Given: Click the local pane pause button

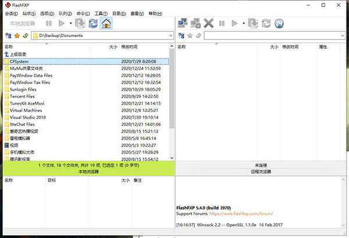Looking at the screenshot, I should pyautogui.click(x=49, y=23).
